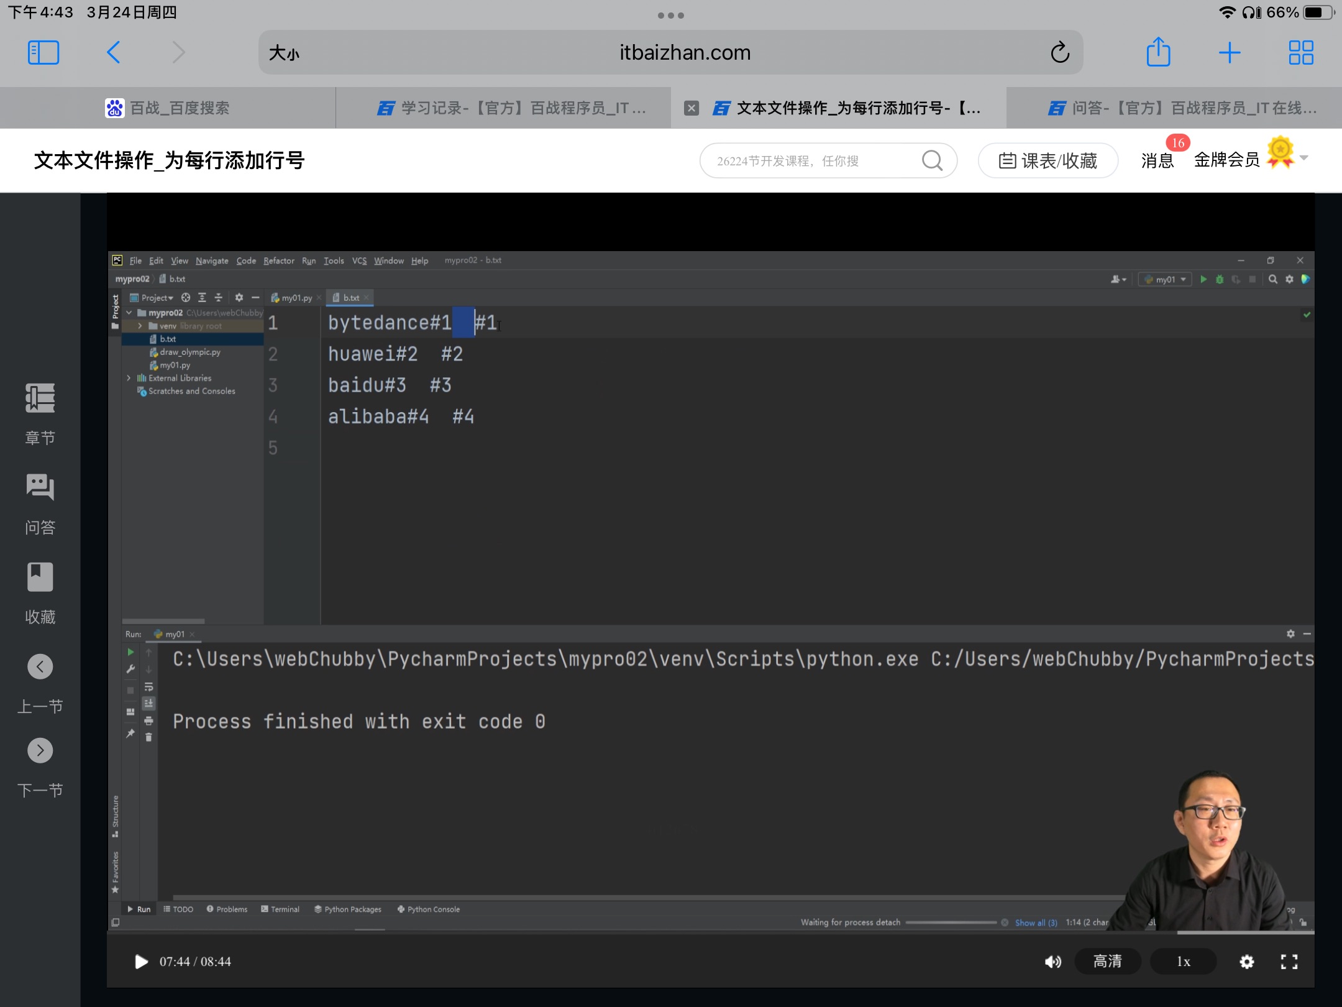Reload the itbaizhan.com page
This screenshot has height=1007, width=1342.
[1060, 53]
